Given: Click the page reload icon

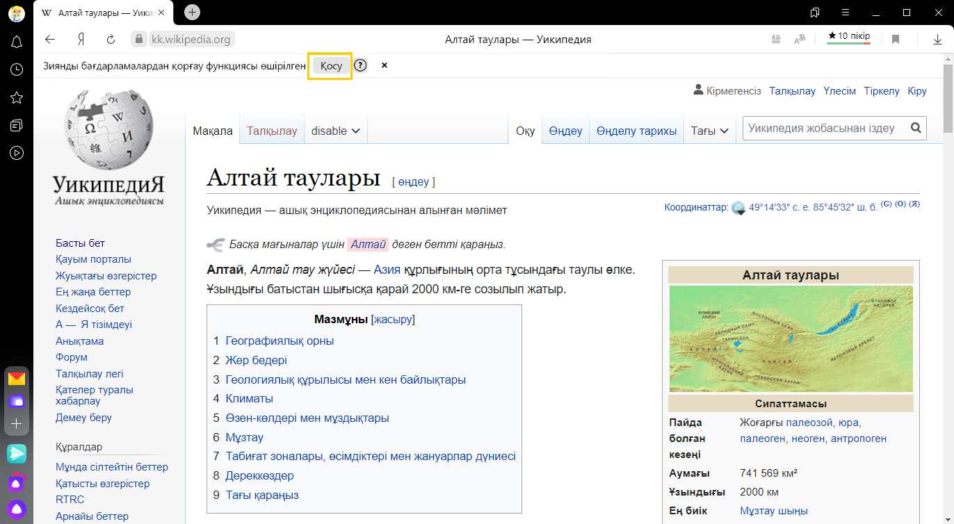Looking at the screenshot, I should 111,40.
